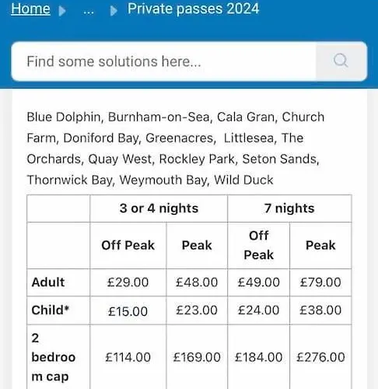Select the '3 or 4 nights' column header
The width and height of the screenshot is (378, 389).
(x=159, y=209)
